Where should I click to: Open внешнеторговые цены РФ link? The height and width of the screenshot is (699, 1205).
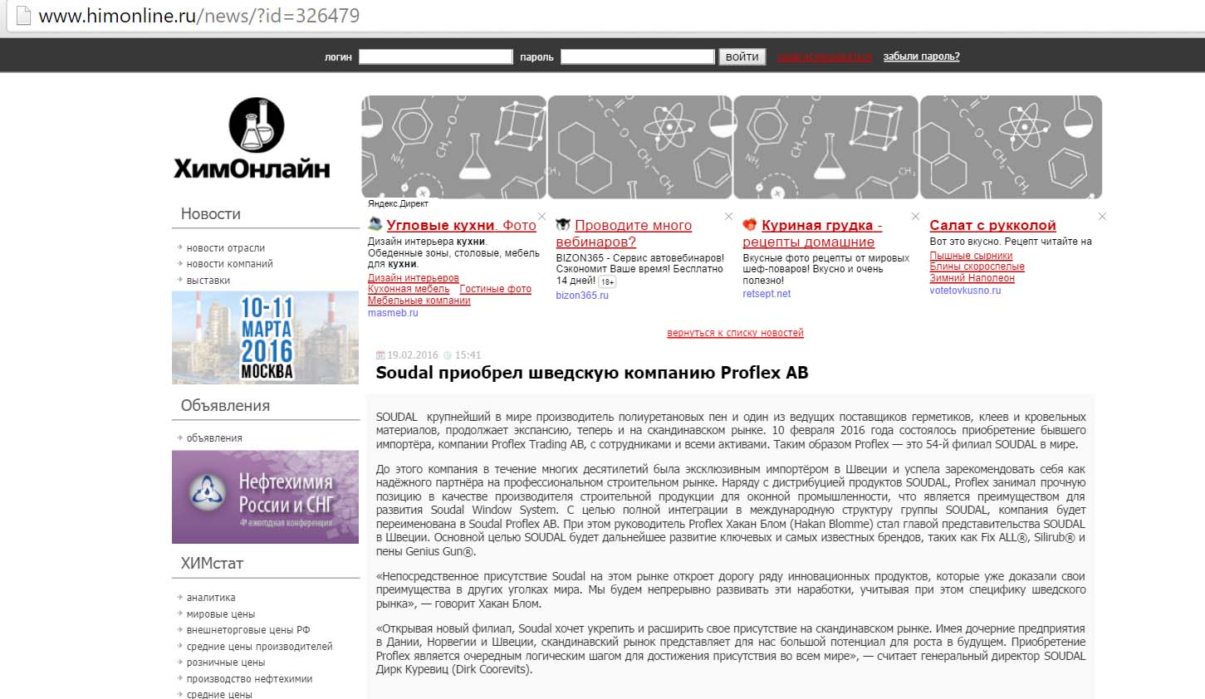point(248,630)
